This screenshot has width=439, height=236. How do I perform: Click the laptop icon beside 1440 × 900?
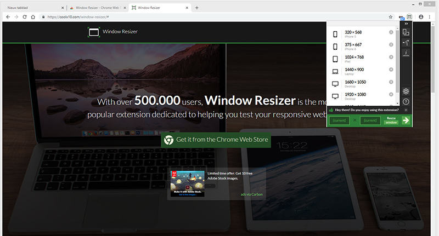tap(335, 72)
